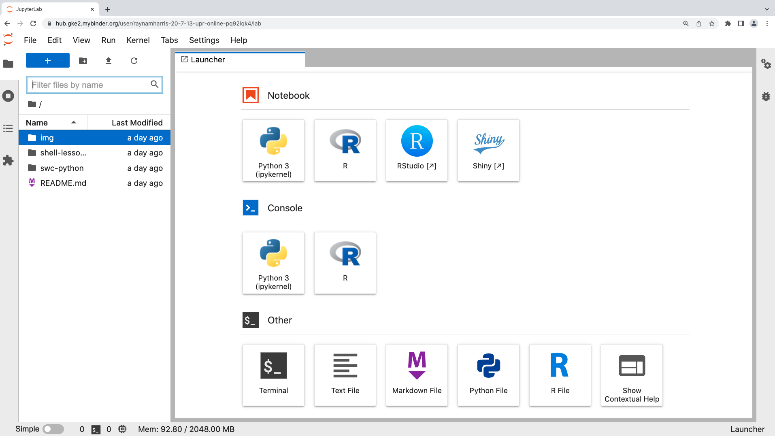Click the browser share page icon
Image resolution: width=775 pixels, height=436 pixels.
[699, 23]
